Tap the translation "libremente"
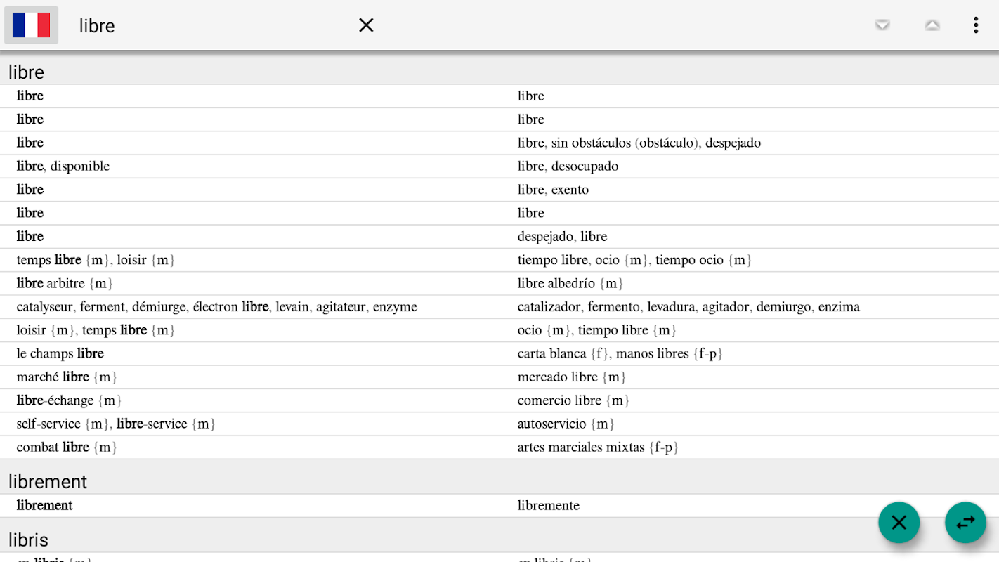The height and width of the screenshot is (562, 999). [x=548, y=506]
